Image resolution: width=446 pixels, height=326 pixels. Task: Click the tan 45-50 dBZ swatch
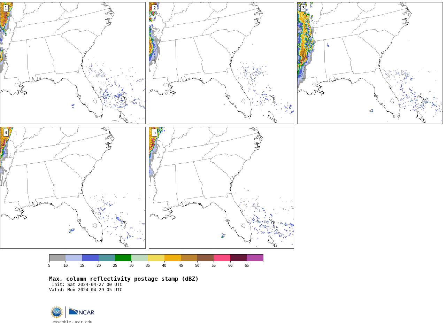(189, 258)
